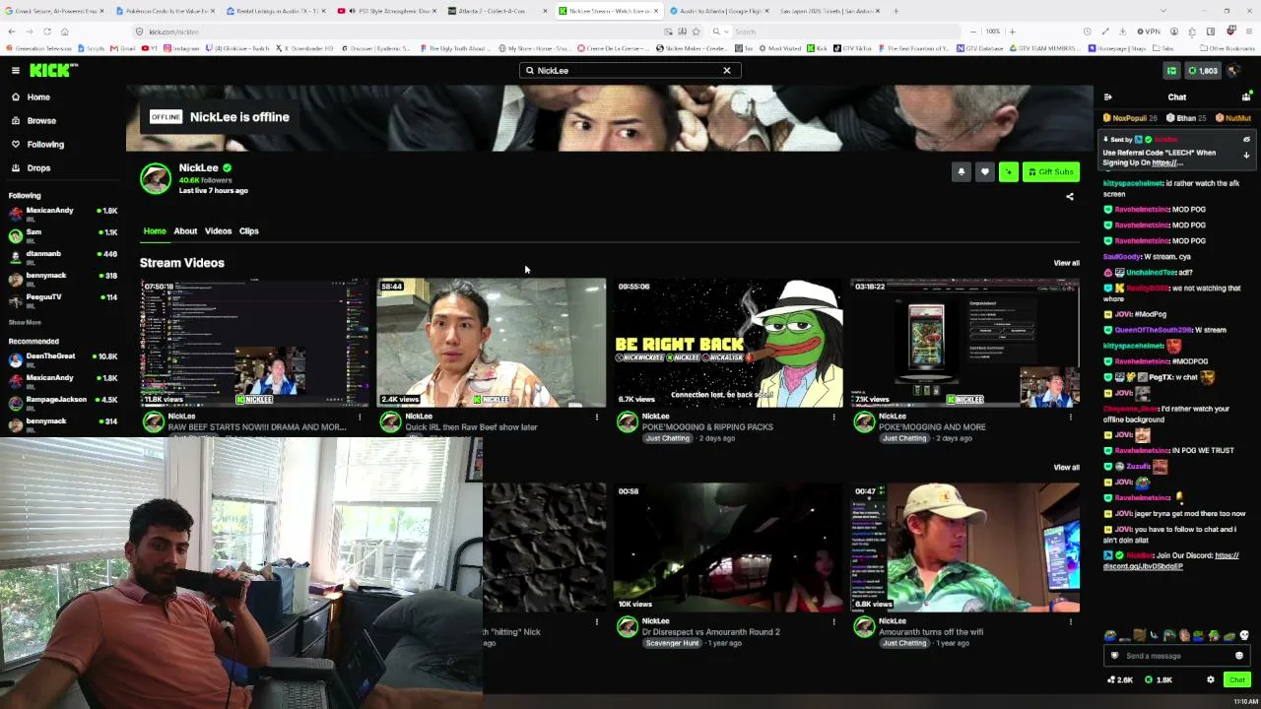Screen dimensions: 1261x709
Task: Gift Subs to NickLee
Action: point(1051,172)
